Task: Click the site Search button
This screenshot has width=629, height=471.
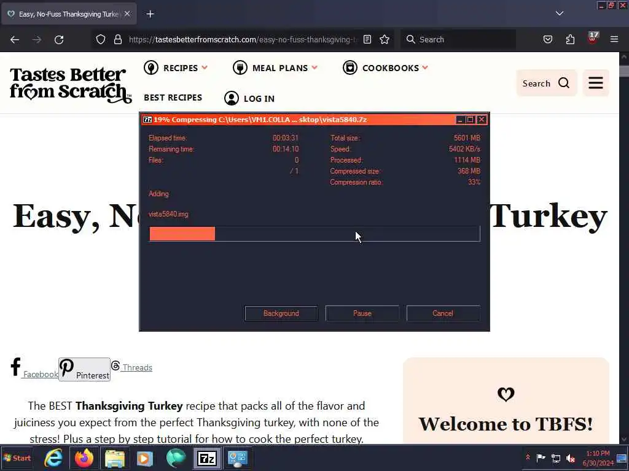Action: (546, 83)
